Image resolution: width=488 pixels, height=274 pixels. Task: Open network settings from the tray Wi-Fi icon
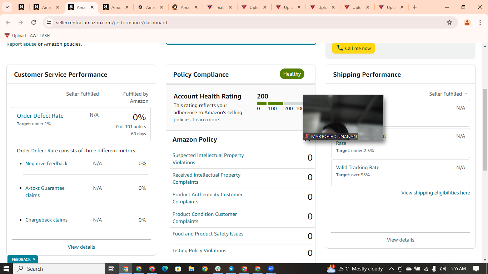click(x=426, y=269)
